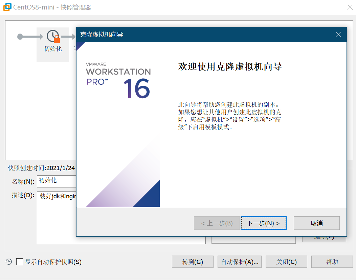
Task: Click the snapshot tree start node dot
Action: (20, 36)
